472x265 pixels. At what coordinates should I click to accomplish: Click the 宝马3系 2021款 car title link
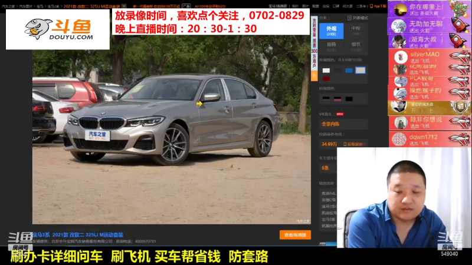tap(78, 234)
